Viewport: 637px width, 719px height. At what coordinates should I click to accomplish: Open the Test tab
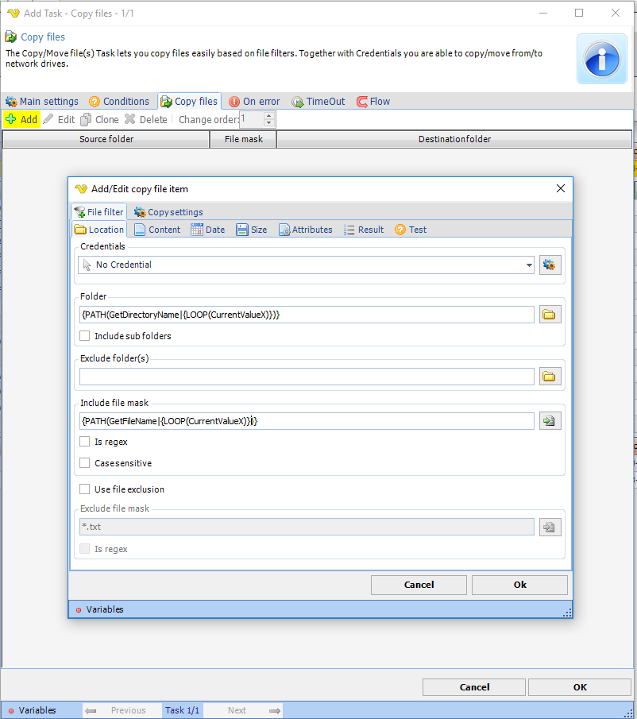(x=411, y=230)
